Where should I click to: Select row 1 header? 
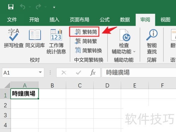(x=5, y=94)
